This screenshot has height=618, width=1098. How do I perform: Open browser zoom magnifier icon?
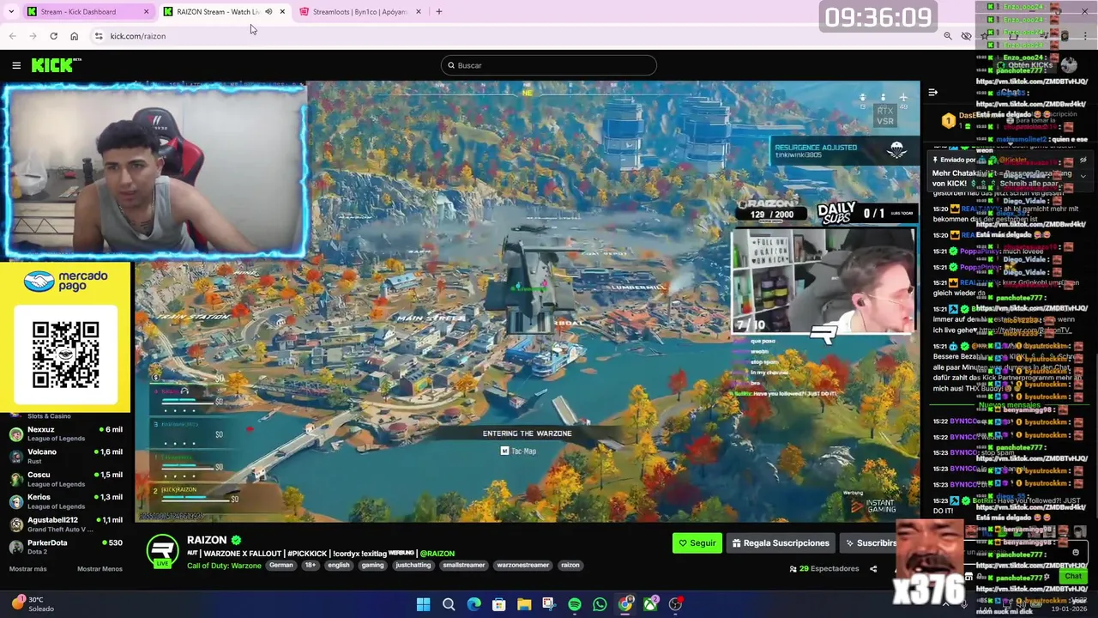[948, 36]
